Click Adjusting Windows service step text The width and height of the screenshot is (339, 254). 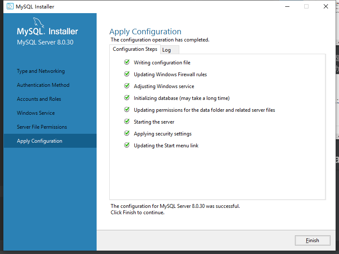click(164, 86)
